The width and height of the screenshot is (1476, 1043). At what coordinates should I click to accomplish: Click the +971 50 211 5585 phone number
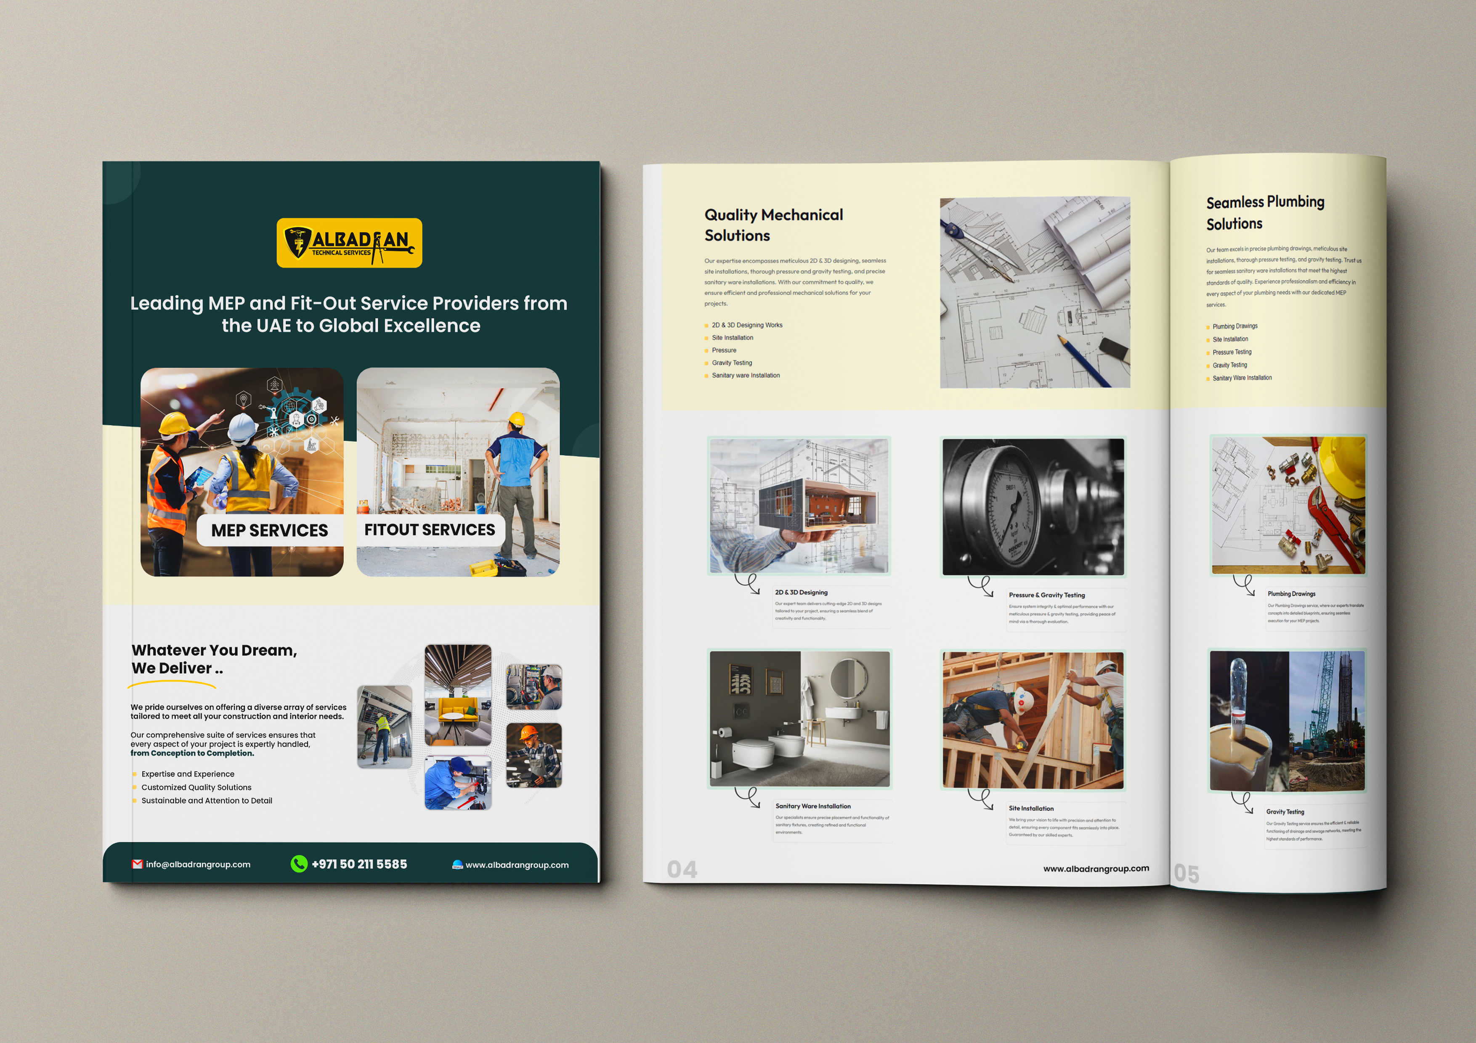pyautogui.click(x=359, y=864)
